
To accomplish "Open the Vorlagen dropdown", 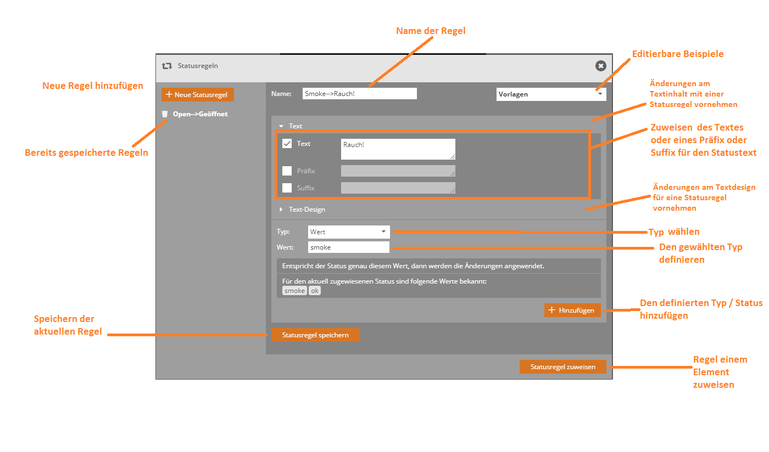I will (x=551, y=94).
